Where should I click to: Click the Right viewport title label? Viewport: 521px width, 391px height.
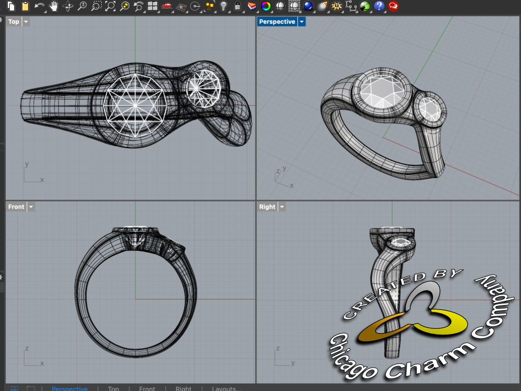coord(267,207)
